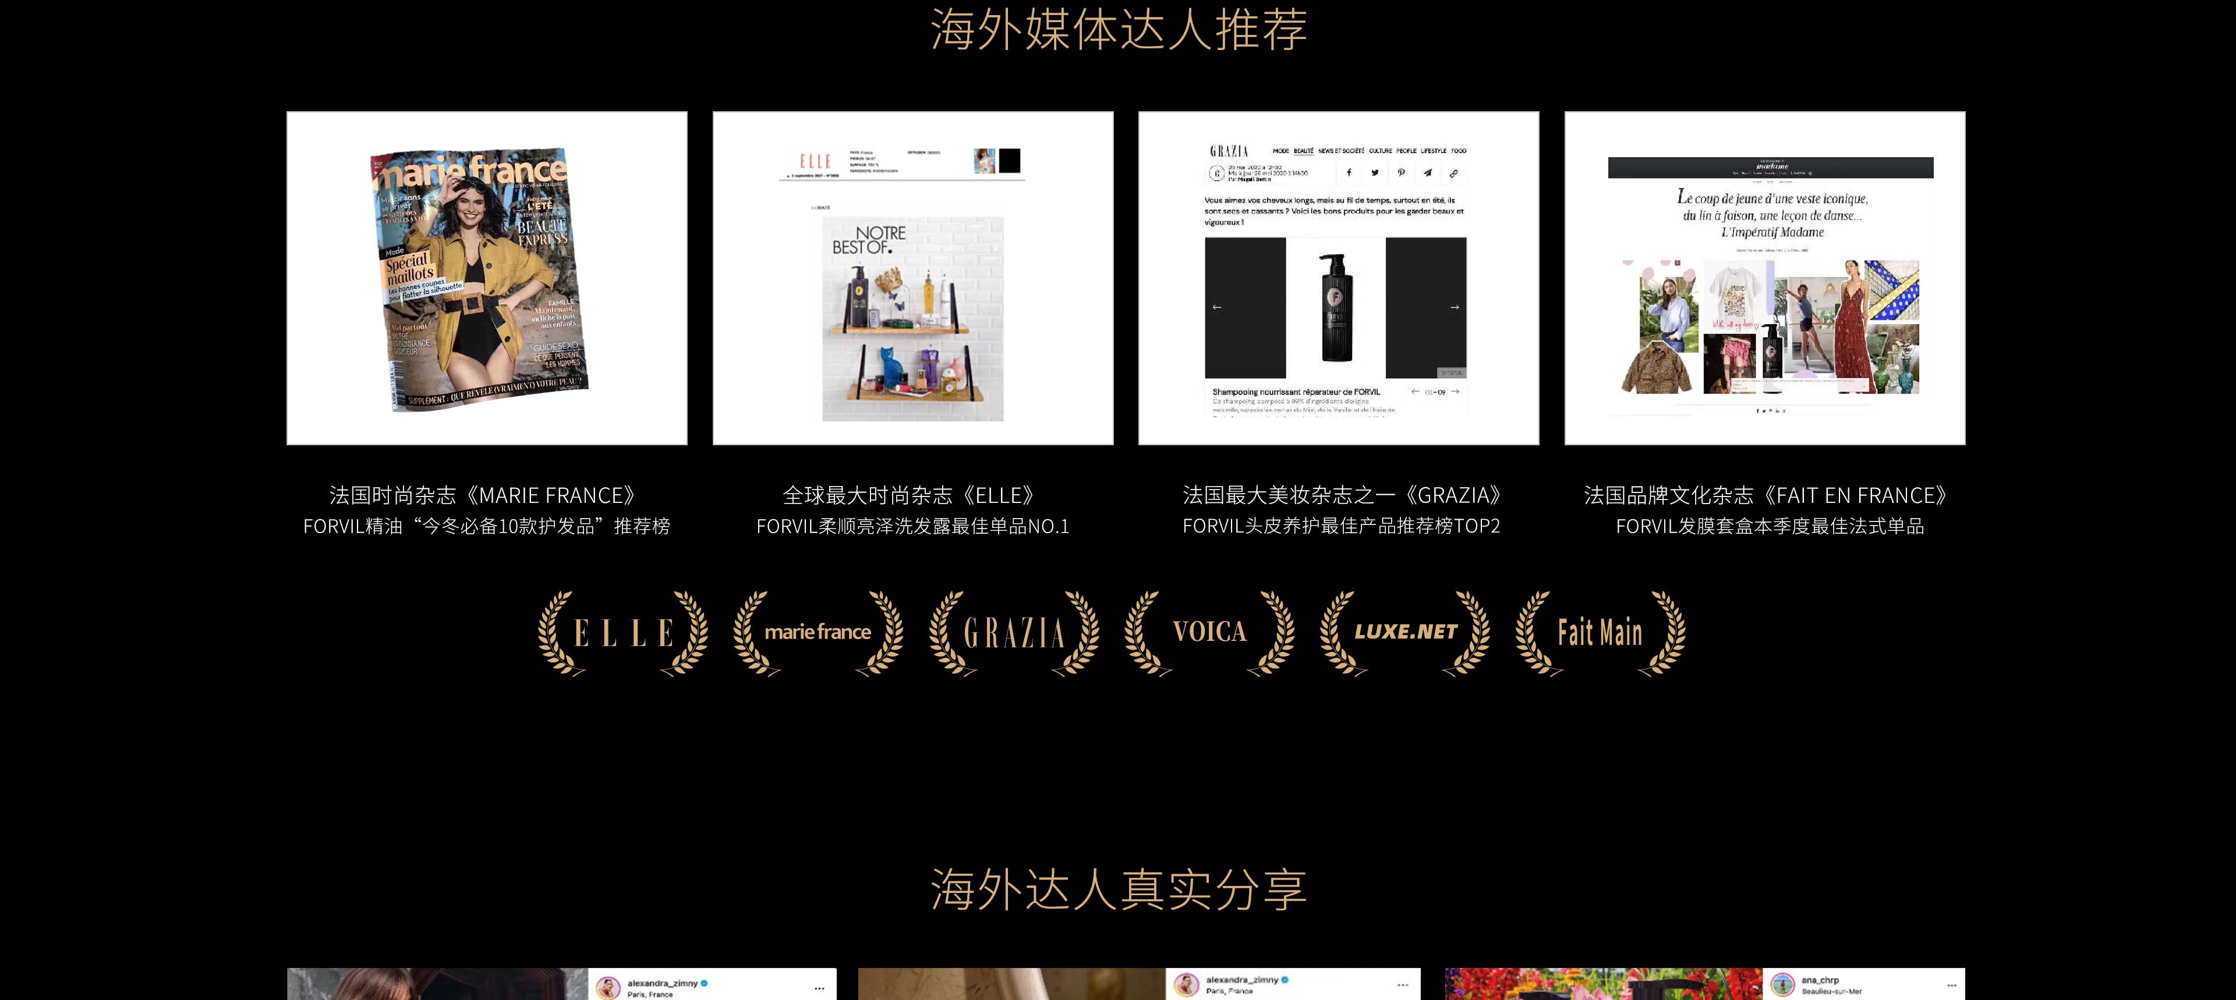This screenshot has width=2236, height=1000.
Task: Click heading 海外达人真实分享
Action: click(1119, 889)
